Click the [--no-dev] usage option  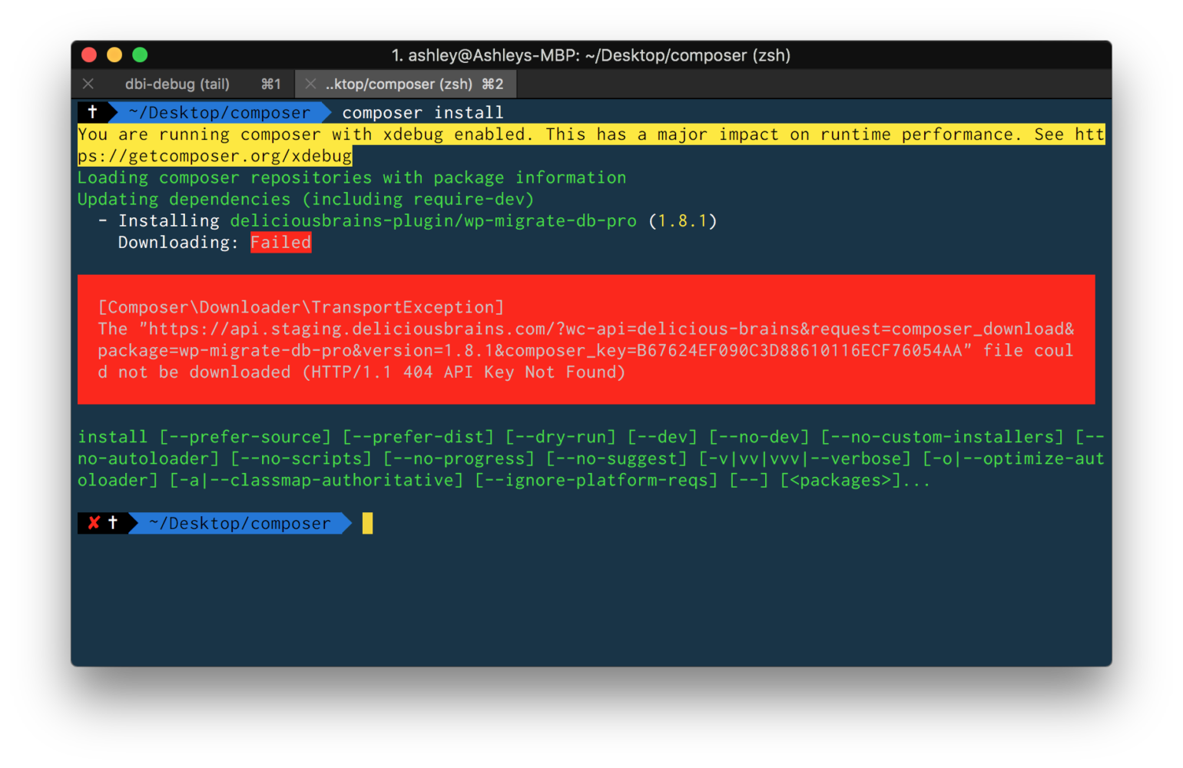[x=759, y=437]
